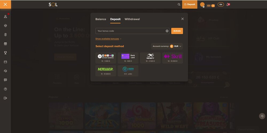This screenshot has width=267, height=133.
Task: Select Crypto currency deposit method
Action: click(128, 71)
